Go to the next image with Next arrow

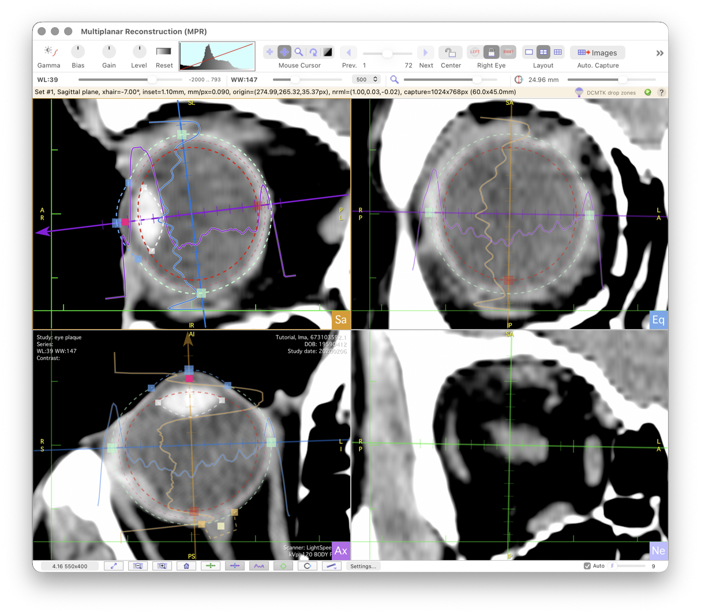(426, 52)
